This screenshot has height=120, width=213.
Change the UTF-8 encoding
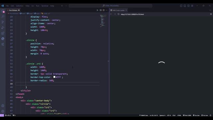coord(169,115)
